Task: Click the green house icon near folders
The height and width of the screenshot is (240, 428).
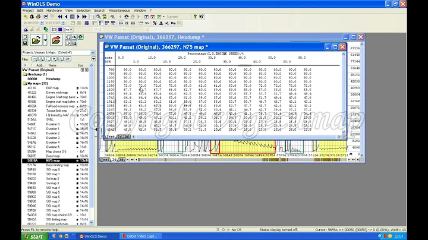Action: (x=80, y=37)
